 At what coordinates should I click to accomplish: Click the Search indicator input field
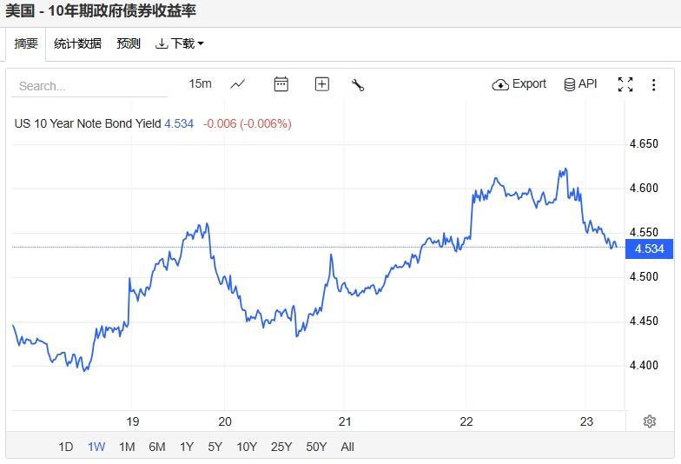click(x=91, y=86)
